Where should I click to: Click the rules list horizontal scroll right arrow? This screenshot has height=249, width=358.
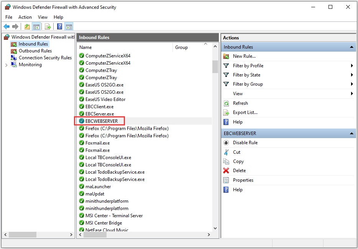click(209, 234)
